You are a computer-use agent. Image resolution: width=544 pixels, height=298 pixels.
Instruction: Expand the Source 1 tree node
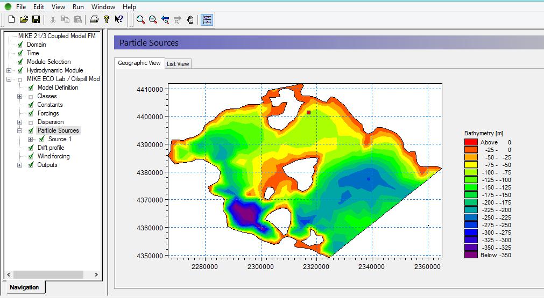point(30,140)
